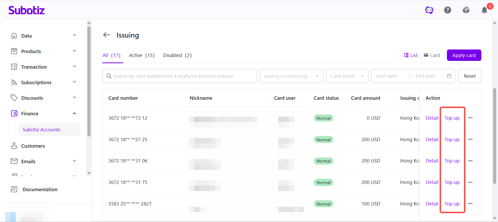Viewport: 498px width, 222px height.
Task: Click the Data home icon in sidebar
Action: point(14,36)
